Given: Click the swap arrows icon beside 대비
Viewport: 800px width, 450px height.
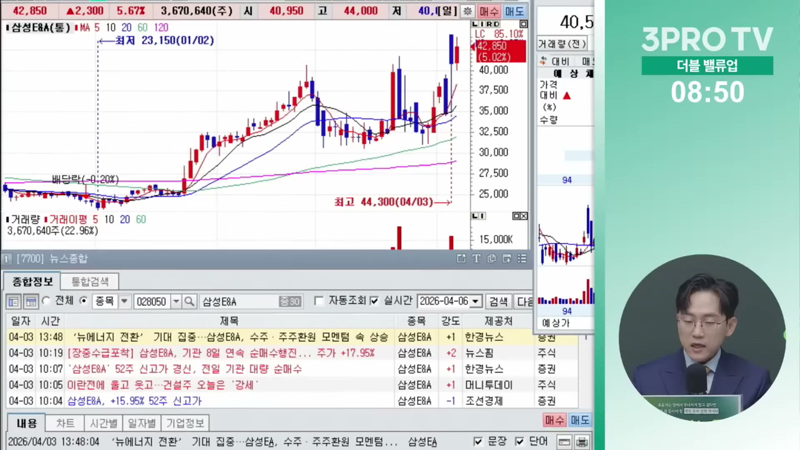Looking at the screenshot, I should 543,61.
